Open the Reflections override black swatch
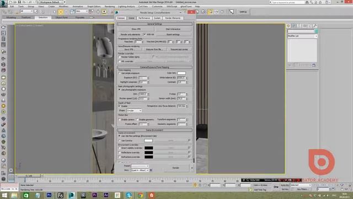 point(149,153)
